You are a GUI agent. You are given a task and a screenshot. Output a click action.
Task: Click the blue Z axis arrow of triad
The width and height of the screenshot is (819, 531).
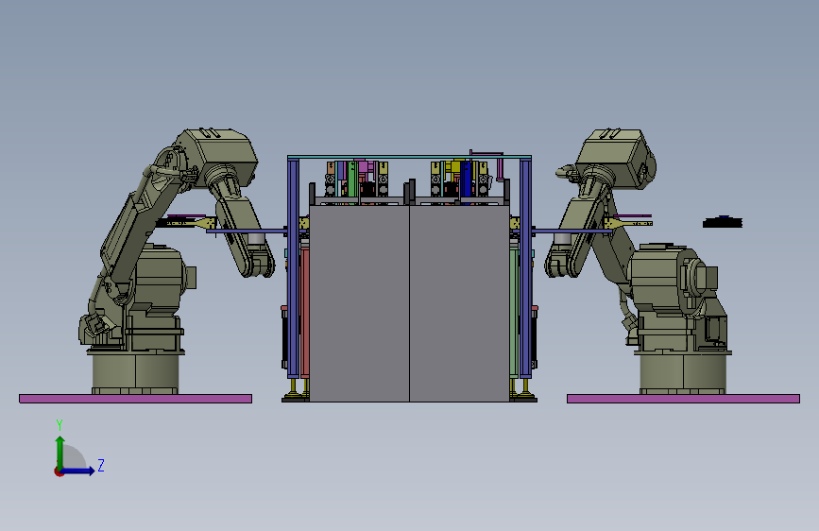pyautogui.click(x=78, y=471)
